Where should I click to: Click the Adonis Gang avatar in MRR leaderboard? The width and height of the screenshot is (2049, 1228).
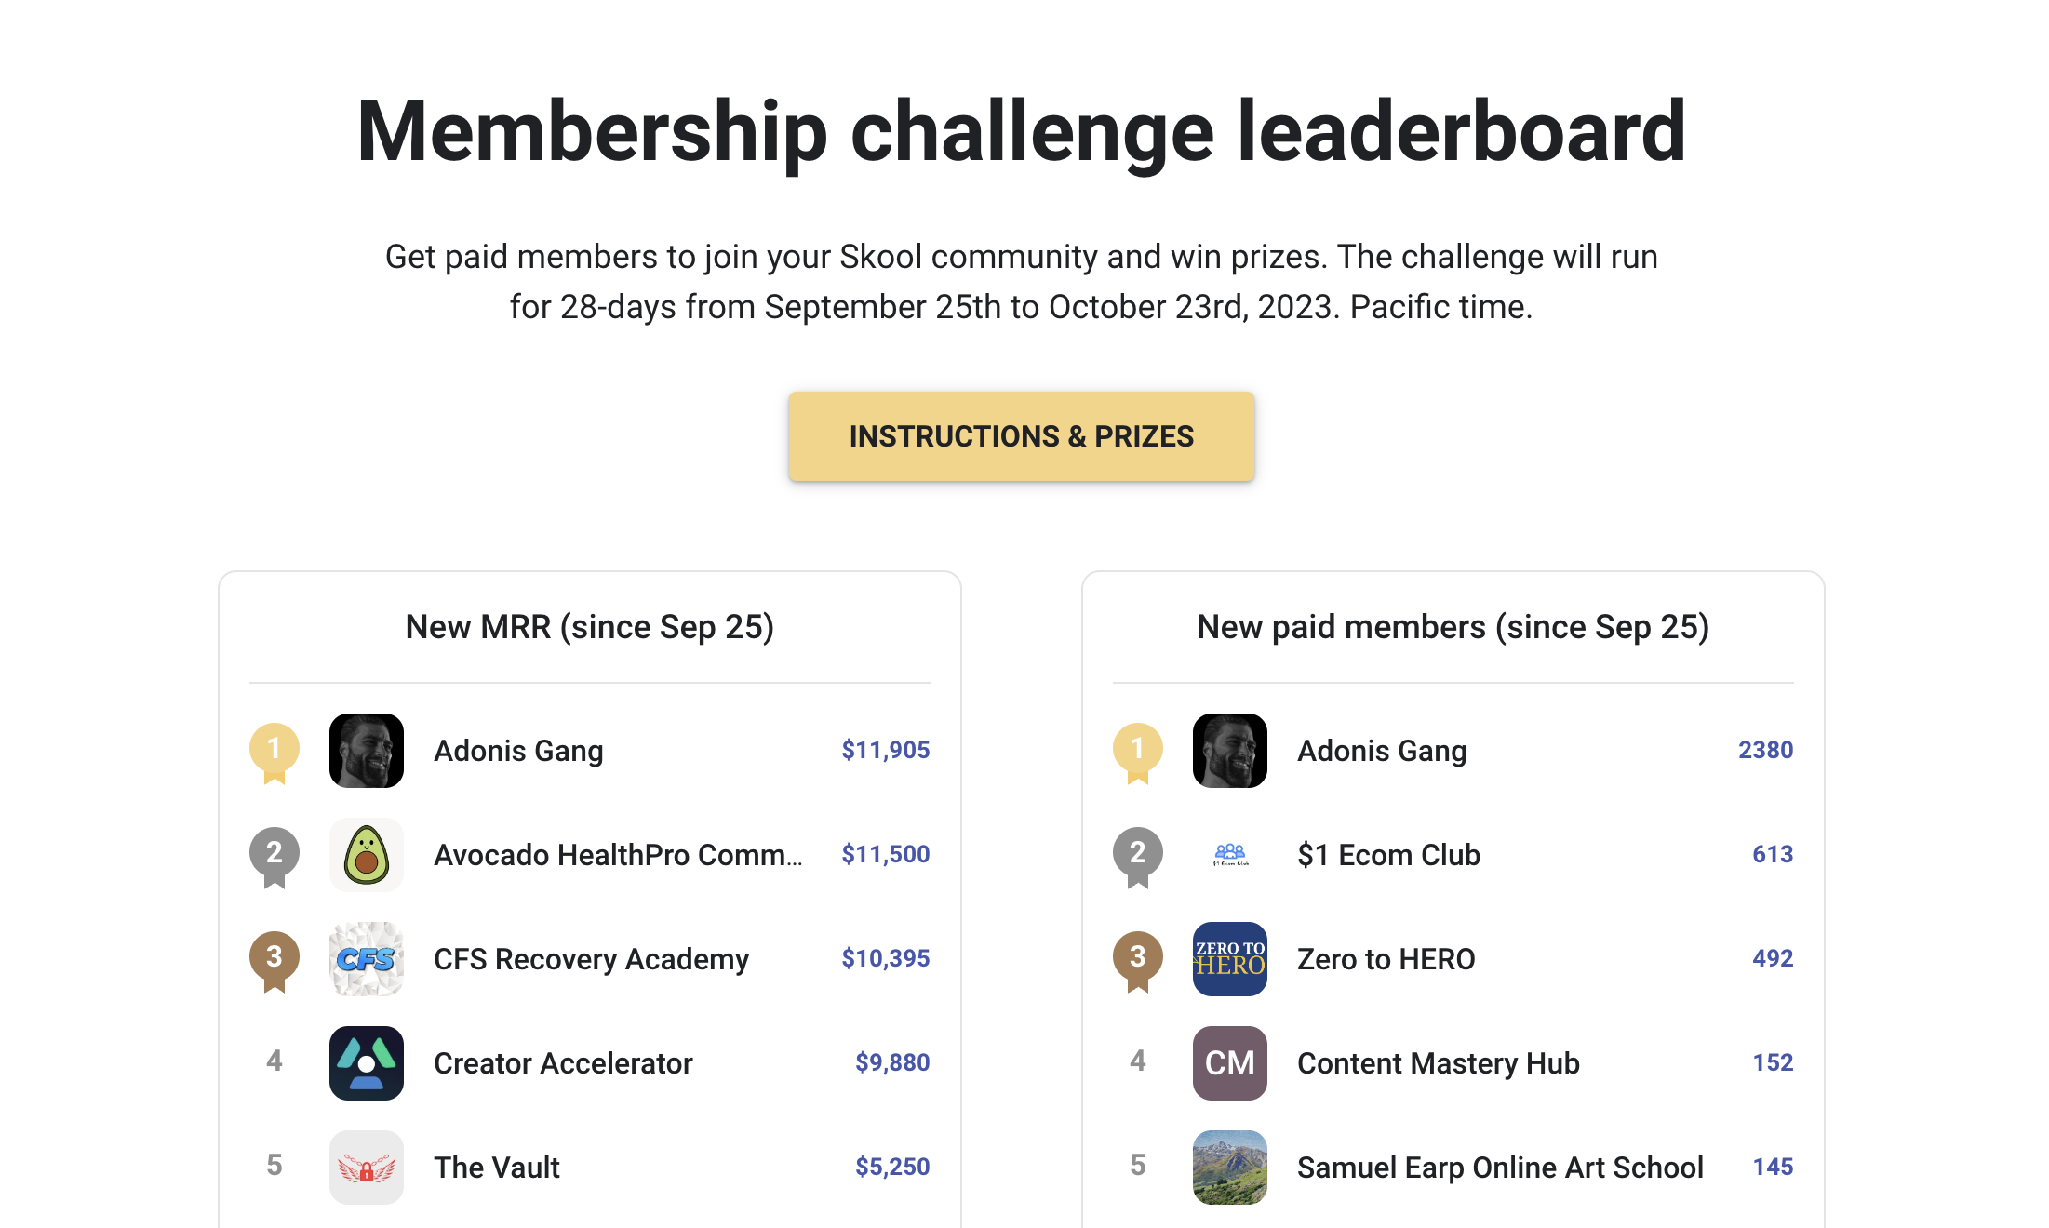pyautogui.click(x=367, y=751)
